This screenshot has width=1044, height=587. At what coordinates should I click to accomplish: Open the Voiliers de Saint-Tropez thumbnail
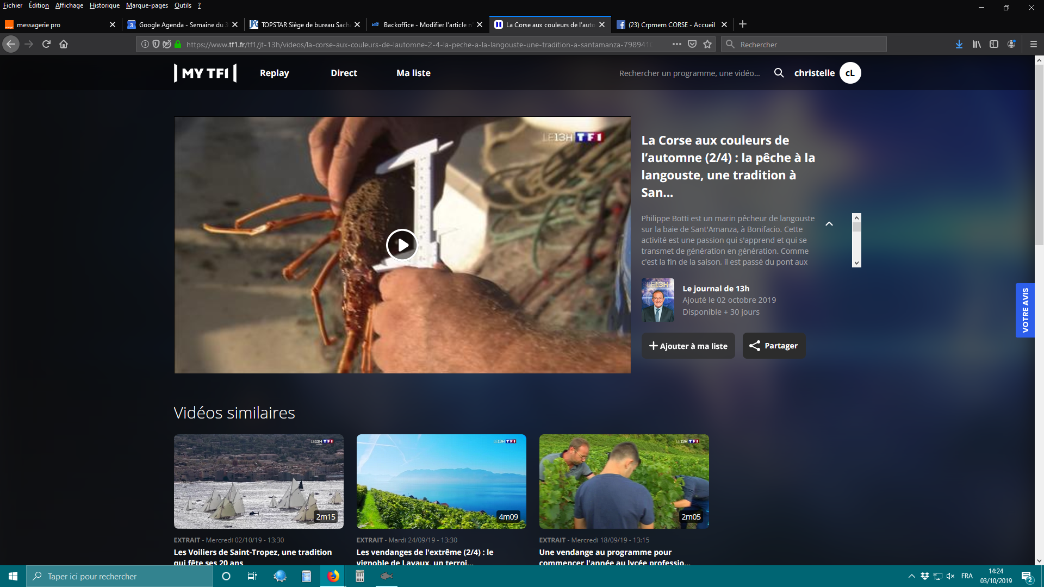(258, 481)
